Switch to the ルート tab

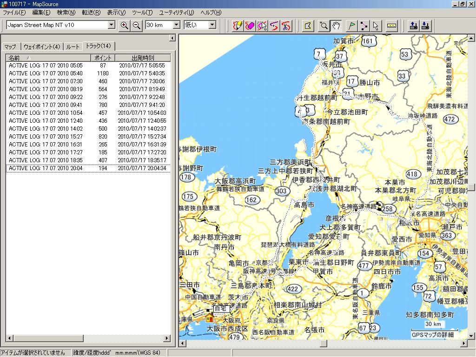click(73, 46)
